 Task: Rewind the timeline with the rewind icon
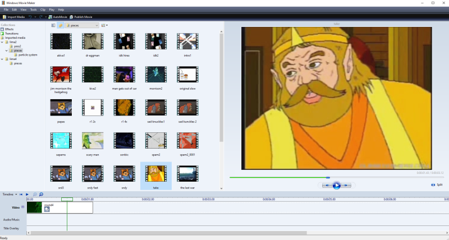click(x=21, y=194)
